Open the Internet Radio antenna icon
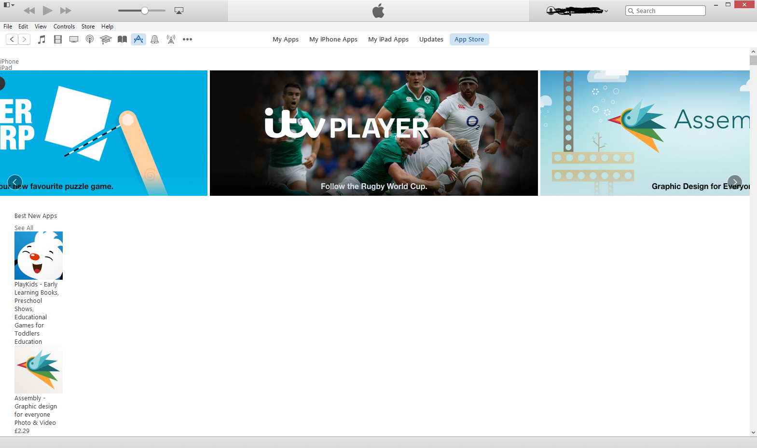Viewport: 757px width, 448px height. point(171,40)
